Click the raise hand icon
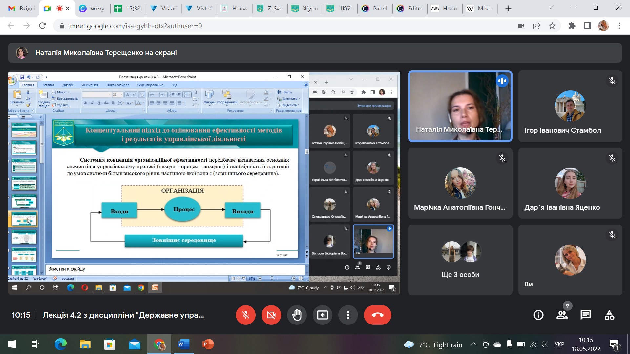630x354 pixels. (297, 315)
